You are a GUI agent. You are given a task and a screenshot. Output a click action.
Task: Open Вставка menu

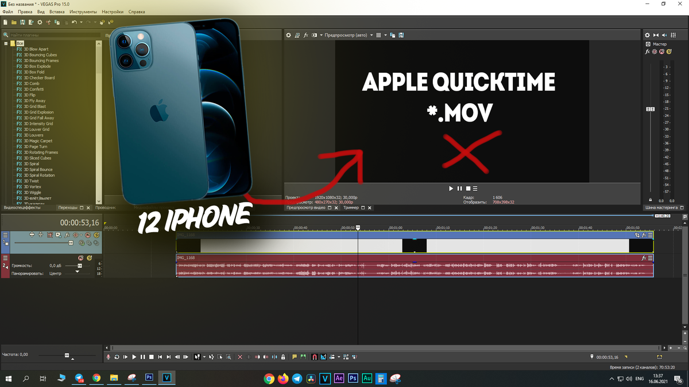(57, 11)
